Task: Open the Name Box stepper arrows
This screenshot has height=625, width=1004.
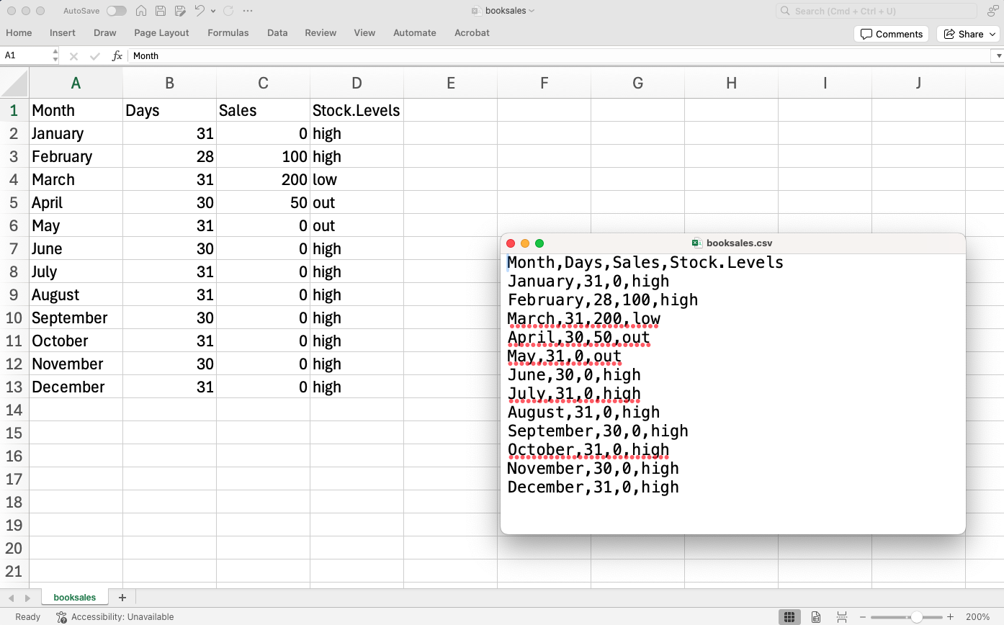Action: pyautogui.click(x=55, y=55)
